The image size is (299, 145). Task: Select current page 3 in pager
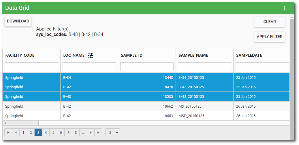pos(38,132)
